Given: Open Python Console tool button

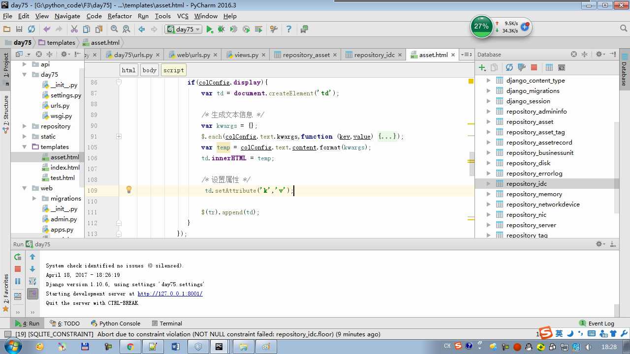Looking at the screenshot, I should pos(116,324).
